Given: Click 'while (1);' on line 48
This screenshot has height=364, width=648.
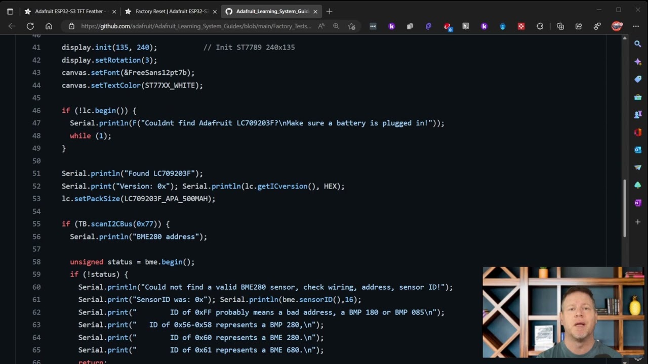Looking at the screenshot, I should point(91,135).
